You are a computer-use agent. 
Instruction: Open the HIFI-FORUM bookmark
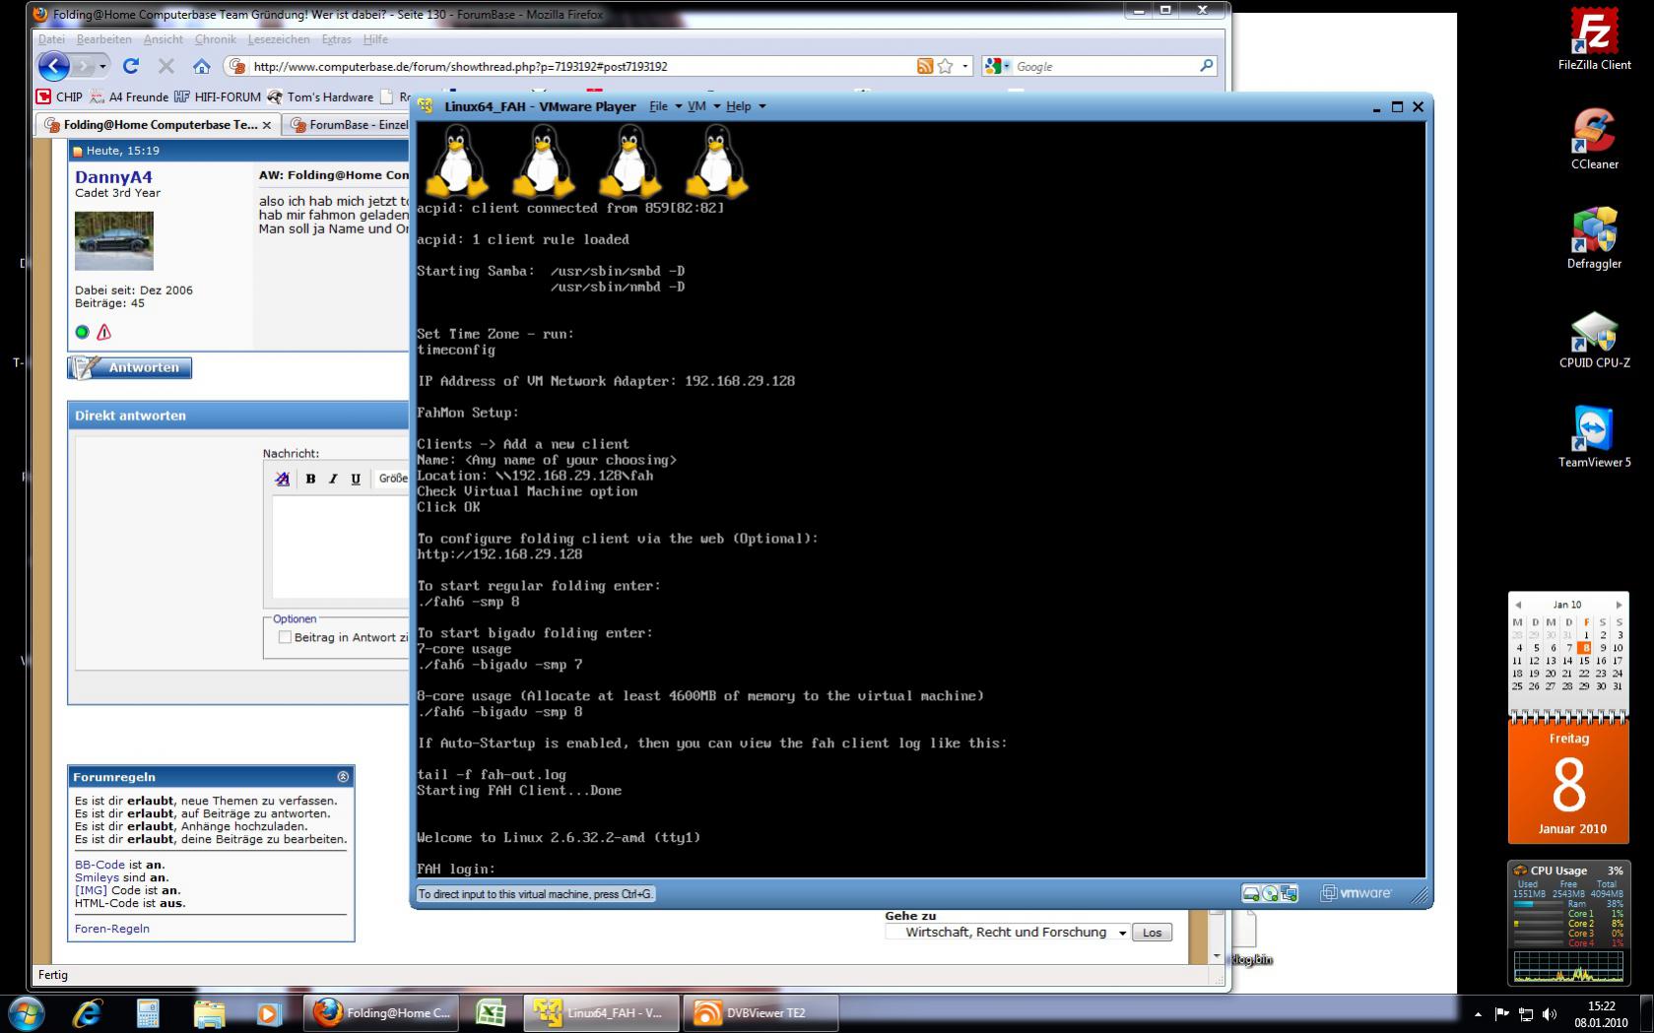pos(218,97)
